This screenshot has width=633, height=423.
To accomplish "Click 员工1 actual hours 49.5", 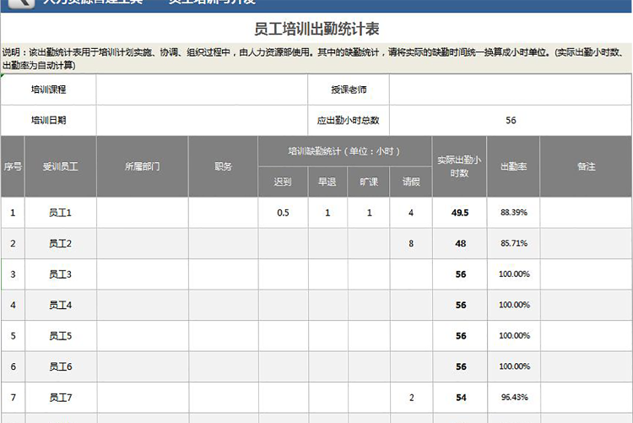I will [460, 213].
